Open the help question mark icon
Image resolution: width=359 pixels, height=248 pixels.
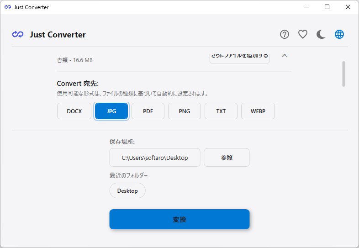285,34
